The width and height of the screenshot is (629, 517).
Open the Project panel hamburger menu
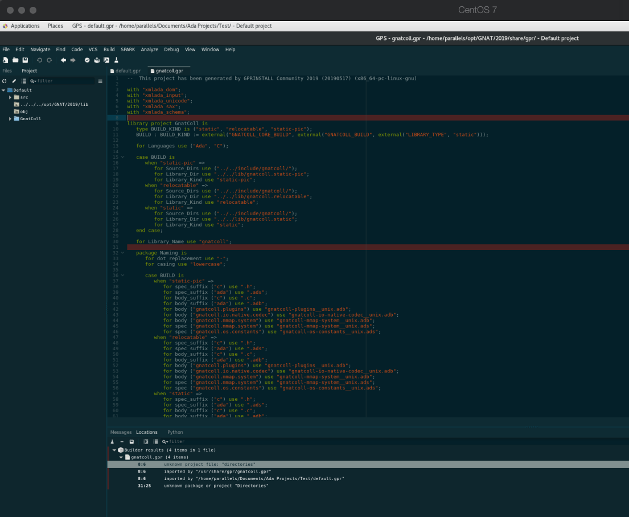(100, 81)
